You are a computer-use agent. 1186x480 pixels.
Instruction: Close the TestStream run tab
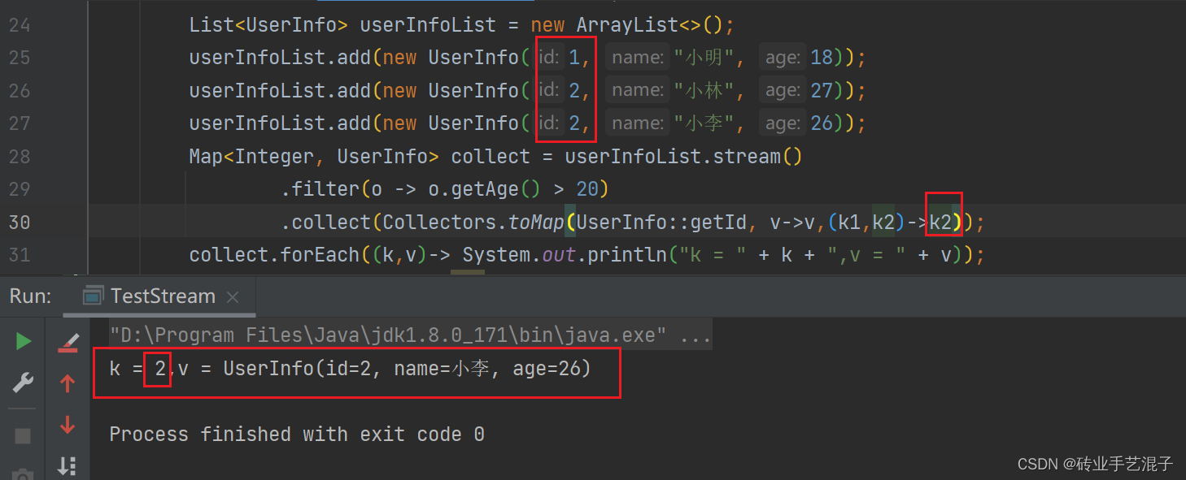pyautogui.click(x=233, y=297)
